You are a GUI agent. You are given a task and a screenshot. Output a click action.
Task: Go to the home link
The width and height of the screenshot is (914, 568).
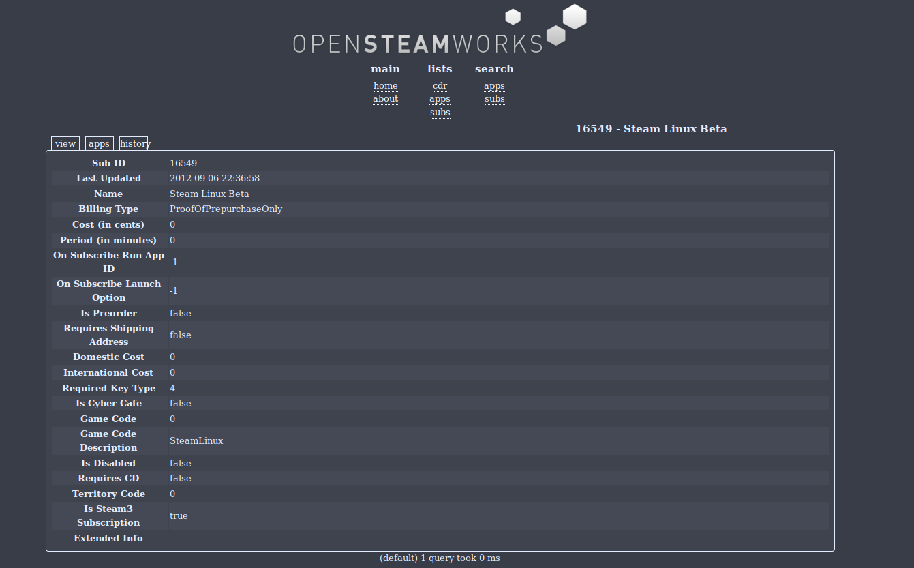[x=385, y=86]
